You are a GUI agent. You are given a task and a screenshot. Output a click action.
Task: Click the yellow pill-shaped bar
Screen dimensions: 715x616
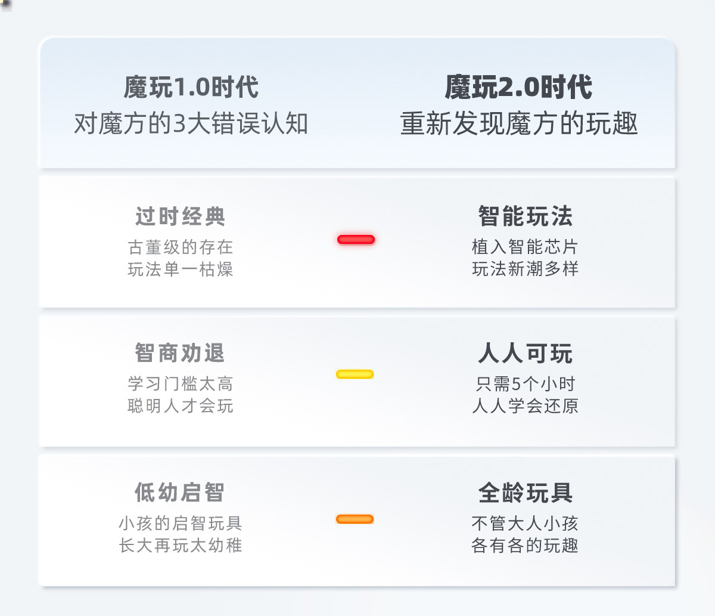pos(355,374)
